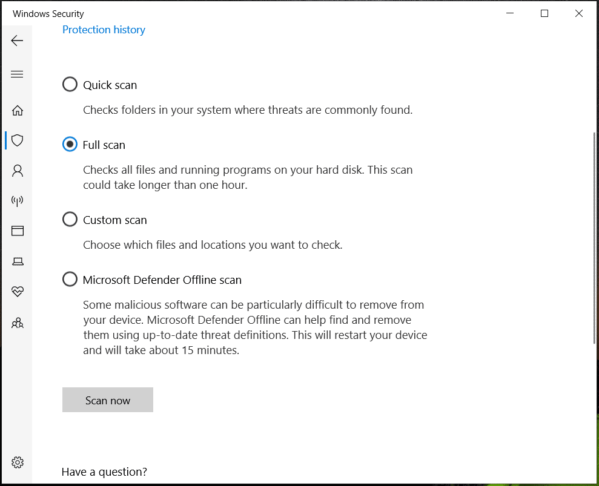Image resolution: width=599 pixels, height=486 pixels.
Task: Open Device security laptop icon
Action: [17, 261]
